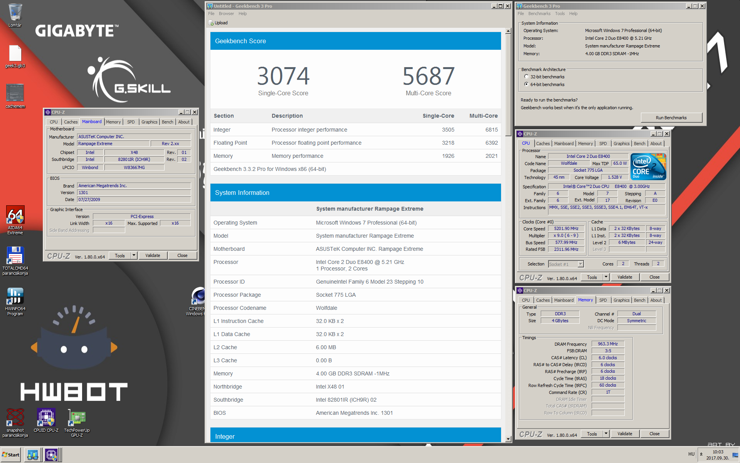Click Validate in Mainboard CPU-Z window
The width and height of the screenshot is (740, 463).
[153, 255]
